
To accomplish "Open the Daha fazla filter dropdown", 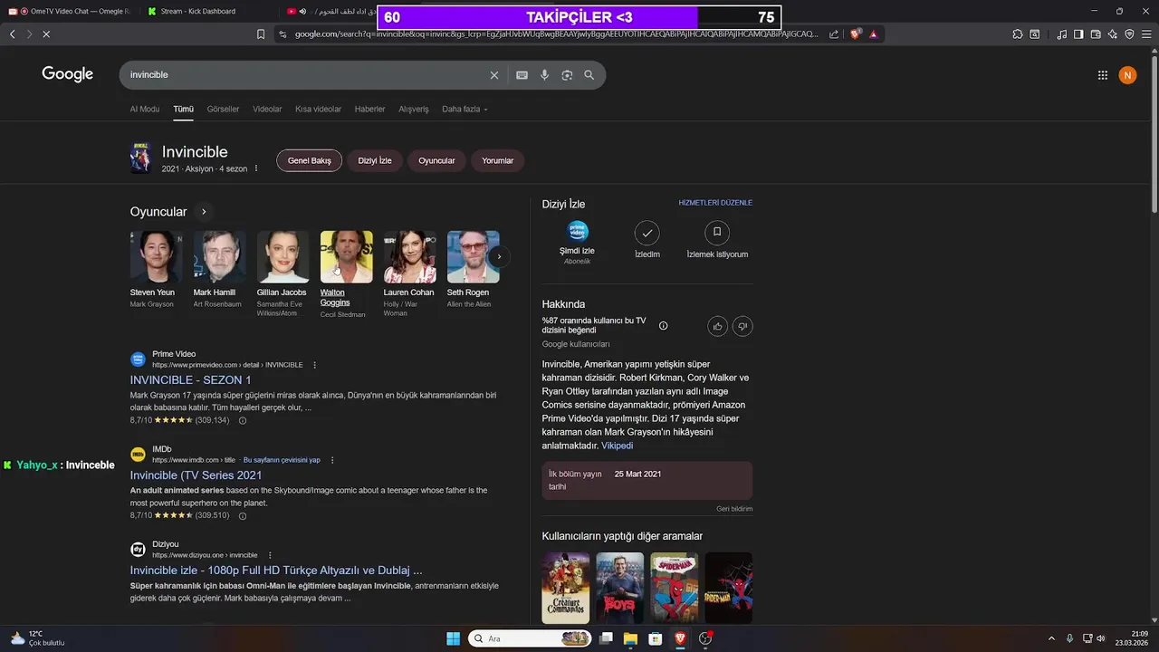I will (x=465, y=109).
